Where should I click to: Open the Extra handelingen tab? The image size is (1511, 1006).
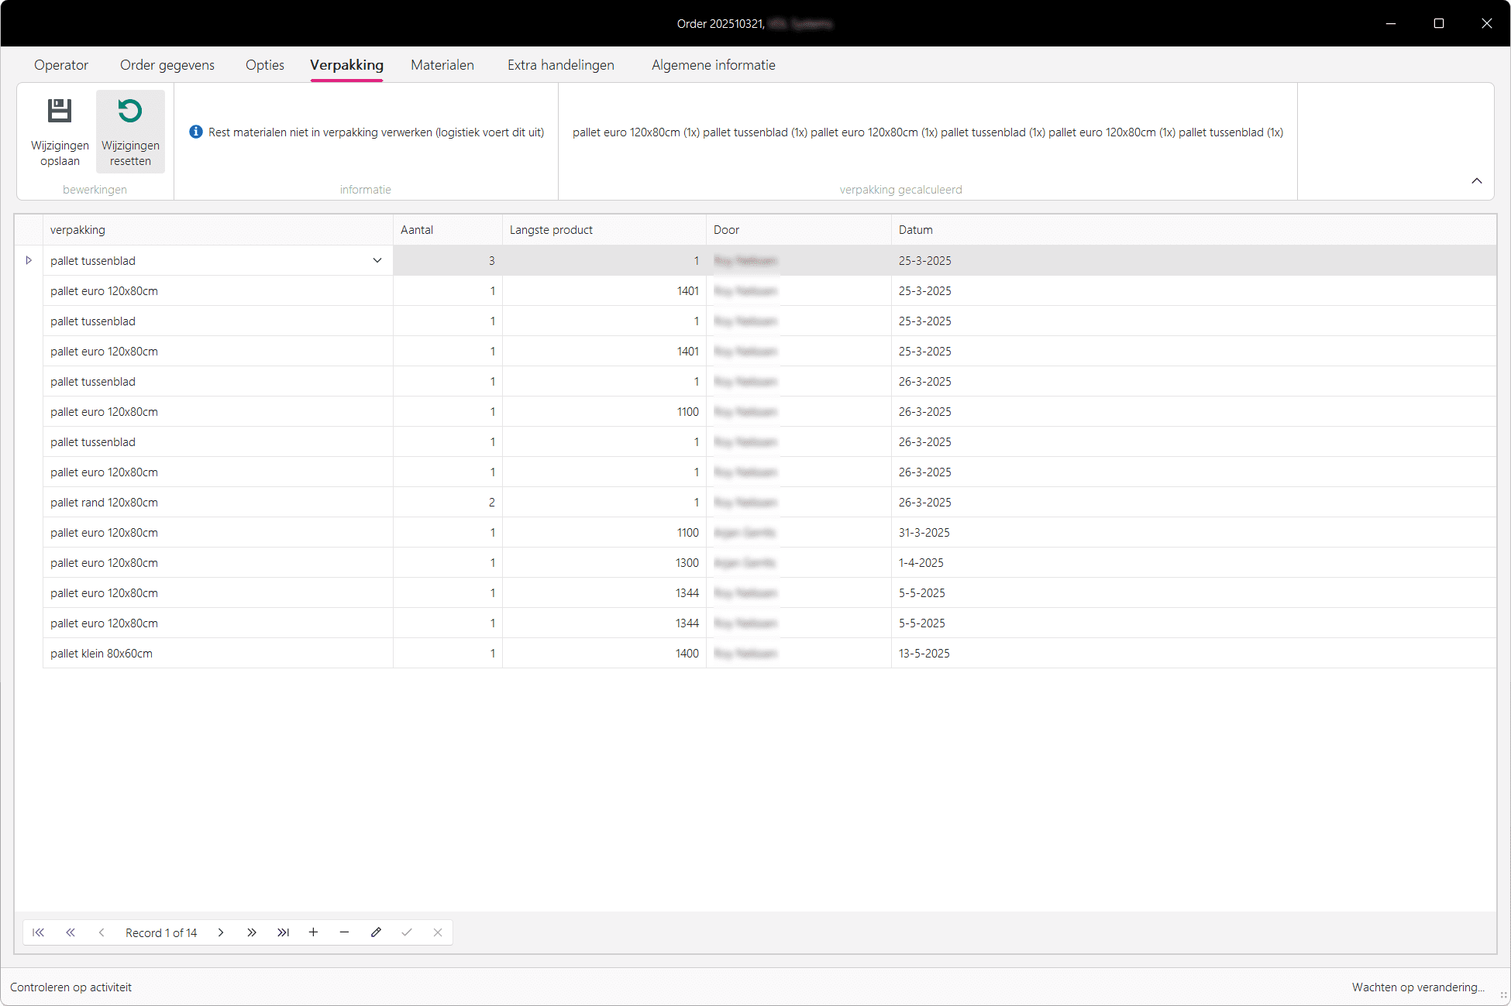[x=560, y=65]
